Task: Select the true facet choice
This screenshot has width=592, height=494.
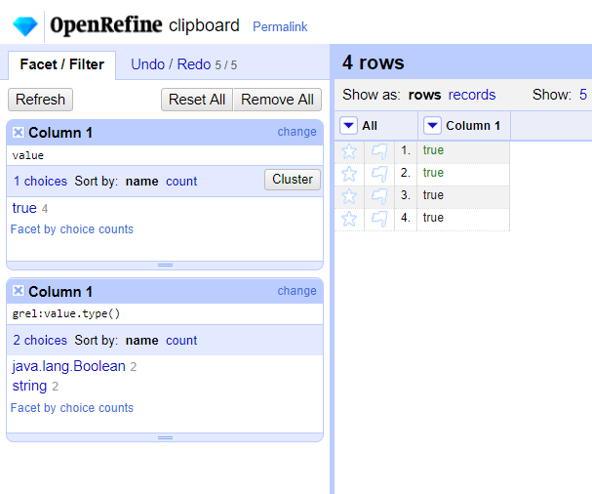Action: pyautogui.click(x=24, y=208)
